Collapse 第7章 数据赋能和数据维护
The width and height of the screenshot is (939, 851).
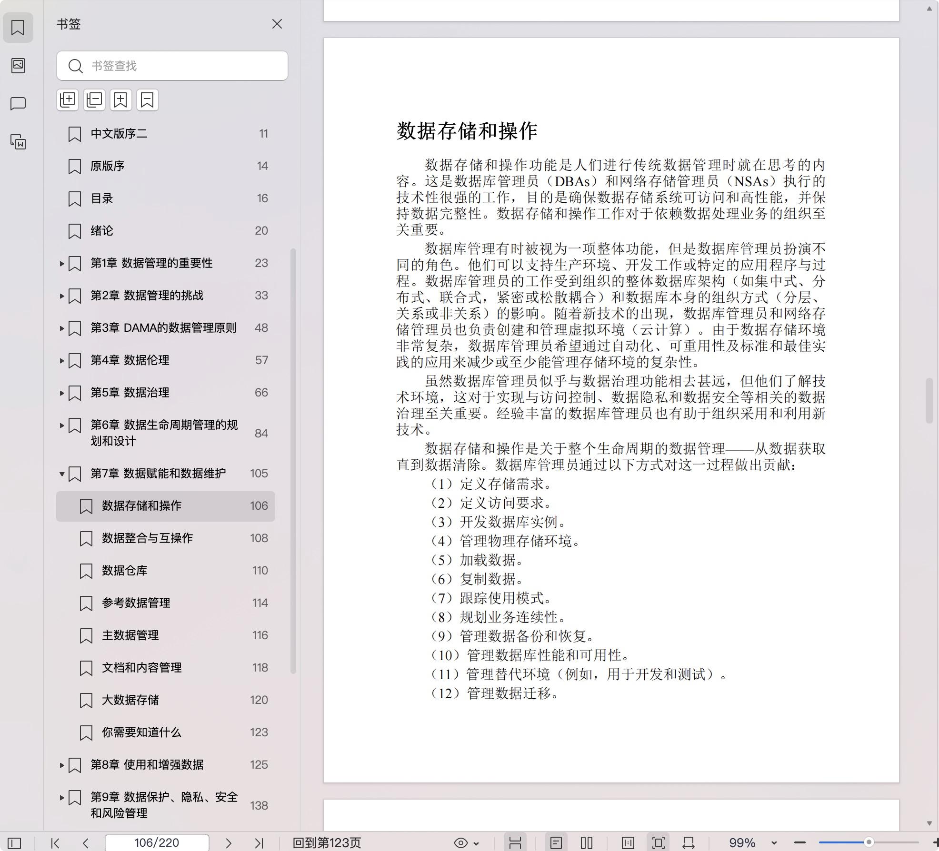point(62,474)
